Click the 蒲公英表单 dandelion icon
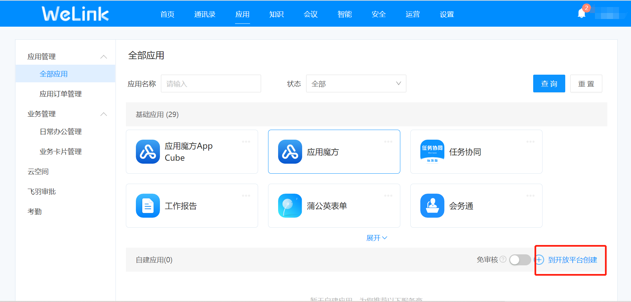Screen dimensions: 631x302 290,206
